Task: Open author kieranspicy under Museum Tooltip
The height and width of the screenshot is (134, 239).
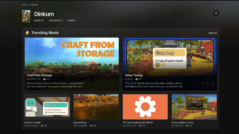Action: pyautogui.click(x=32, y=126)
